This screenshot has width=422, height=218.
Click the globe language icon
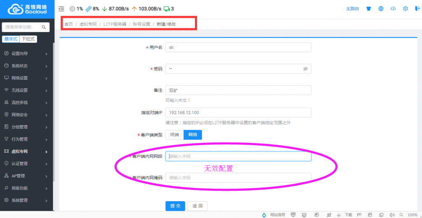coord(381,9)
